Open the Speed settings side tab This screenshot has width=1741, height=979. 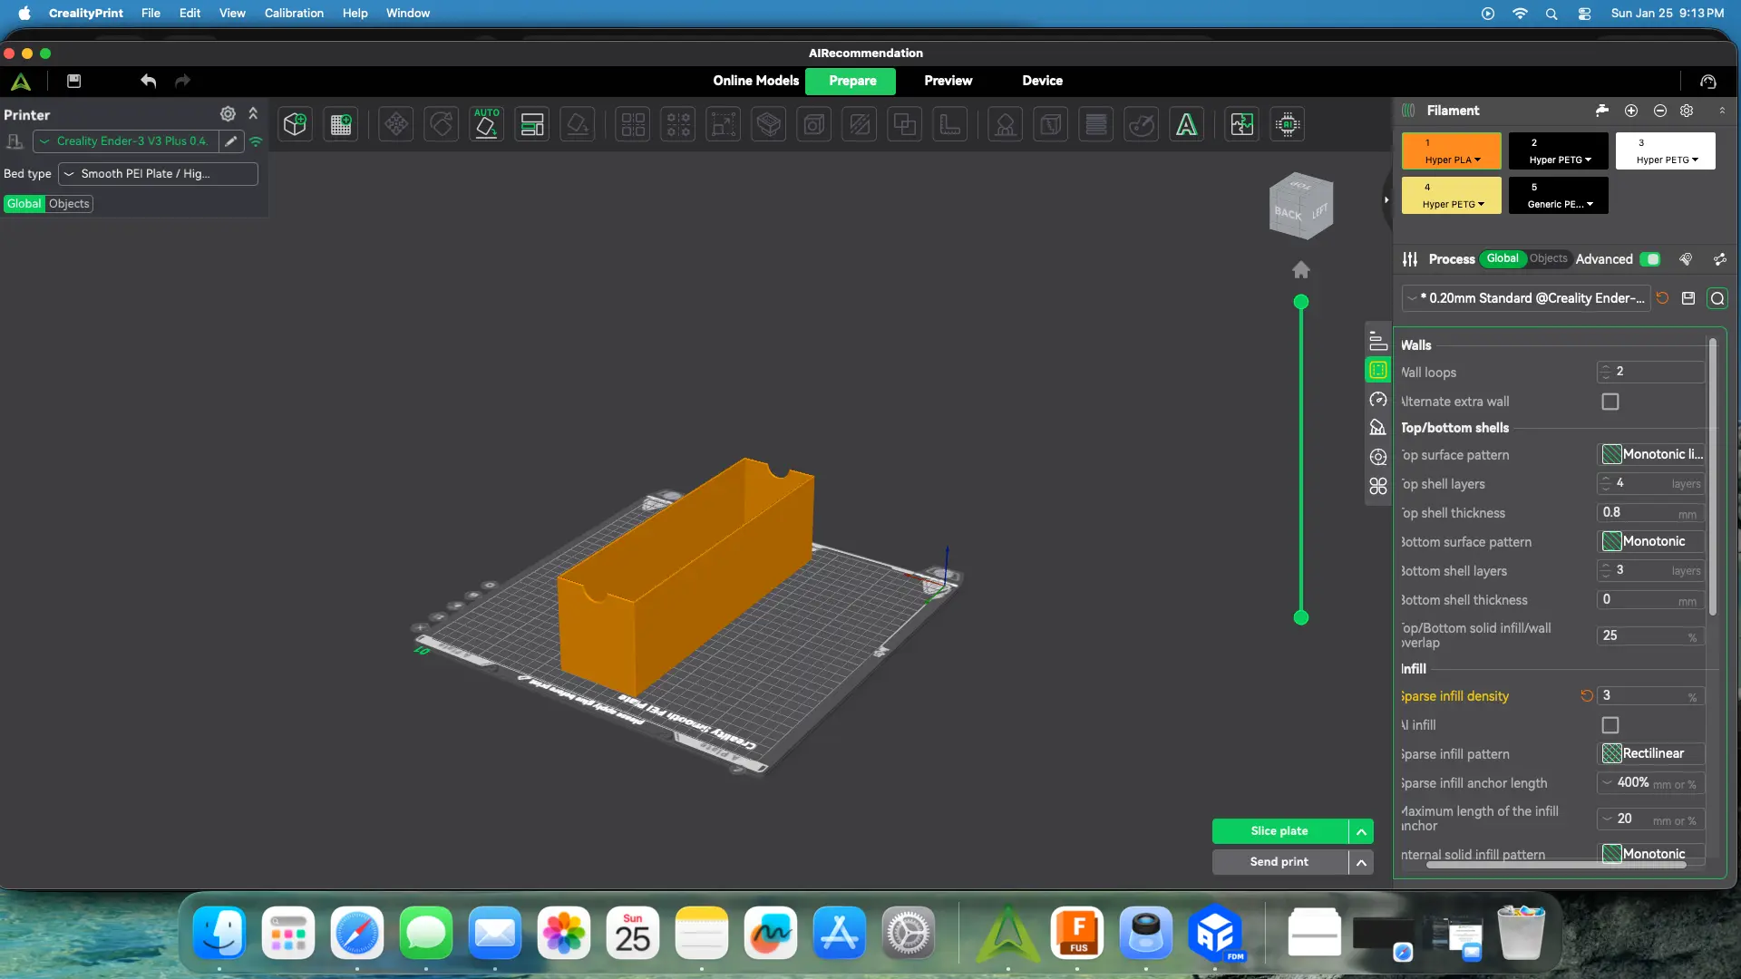(1378, 400)
